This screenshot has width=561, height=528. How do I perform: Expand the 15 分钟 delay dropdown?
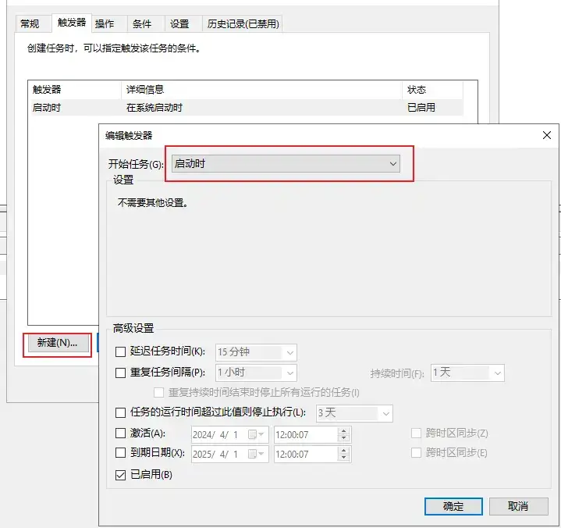256,352
